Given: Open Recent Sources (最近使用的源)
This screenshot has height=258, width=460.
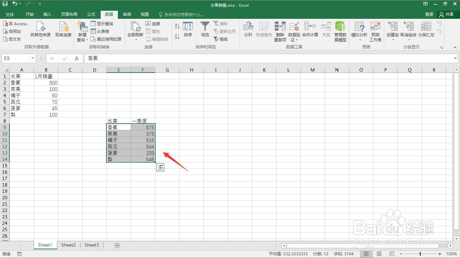Looking at the screenshot, I should 106,39.
